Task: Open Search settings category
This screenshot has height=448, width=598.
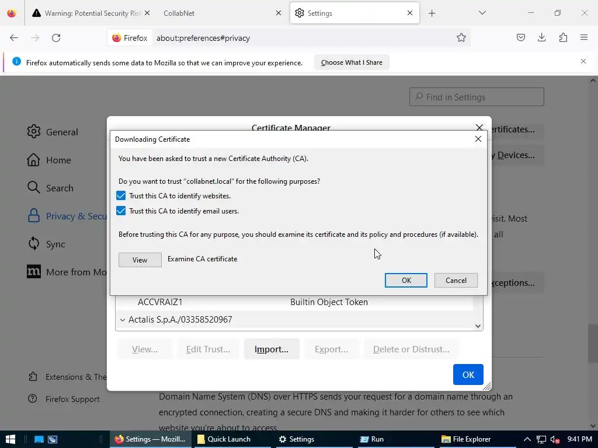Action: [x=50, y=188]
